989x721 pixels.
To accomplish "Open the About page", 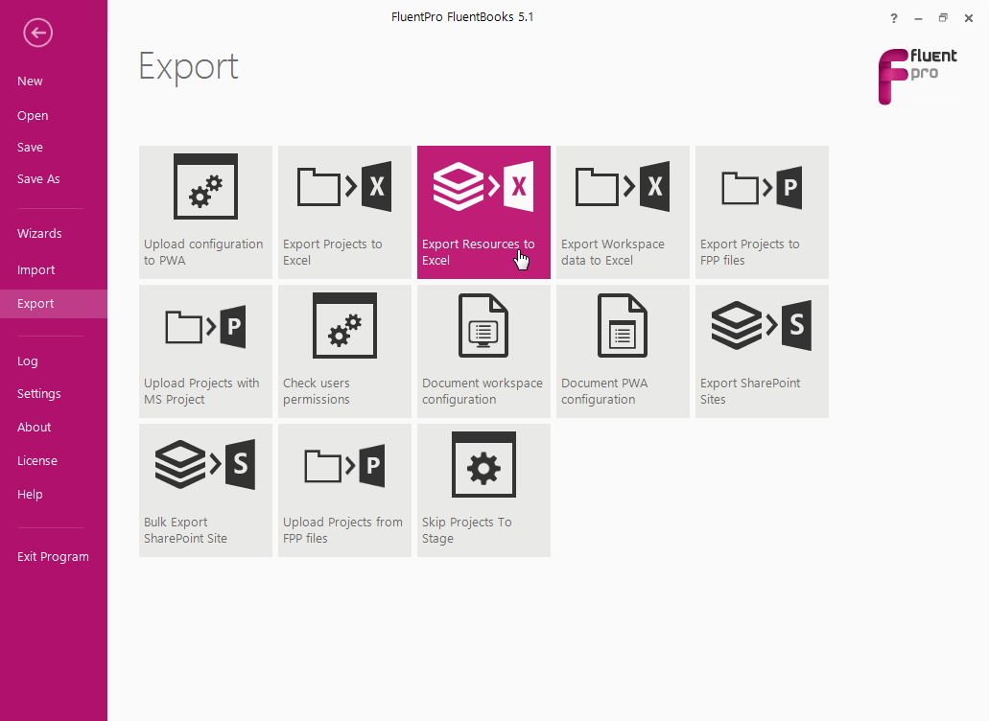I will click(35, 428).
